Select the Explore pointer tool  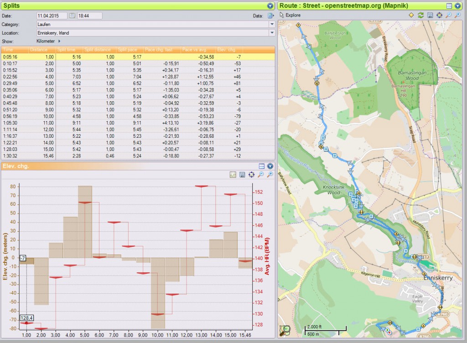tap(290, 15)
